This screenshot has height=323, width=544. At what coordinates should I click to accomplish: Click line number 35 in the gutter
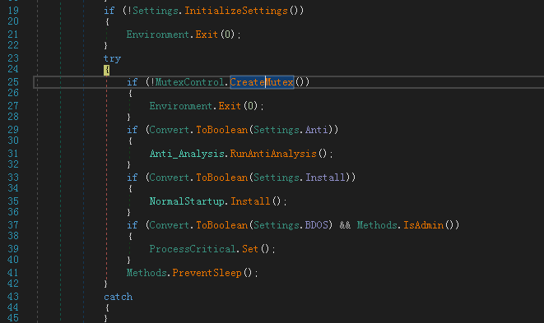point(13,201)
